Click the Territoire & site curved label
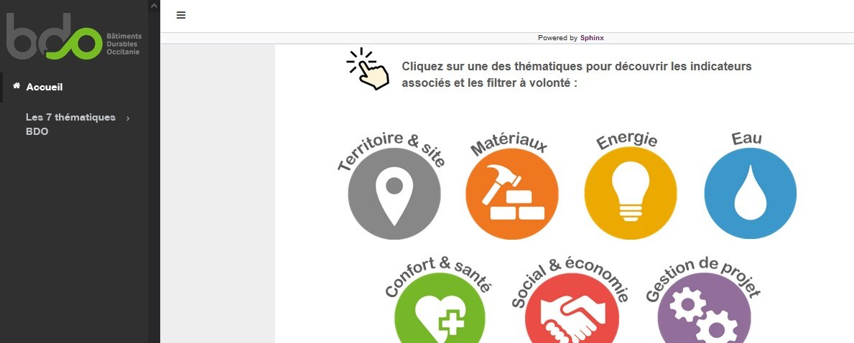The width and height of the screenshot is (854, 343). (x=391, y=151)
